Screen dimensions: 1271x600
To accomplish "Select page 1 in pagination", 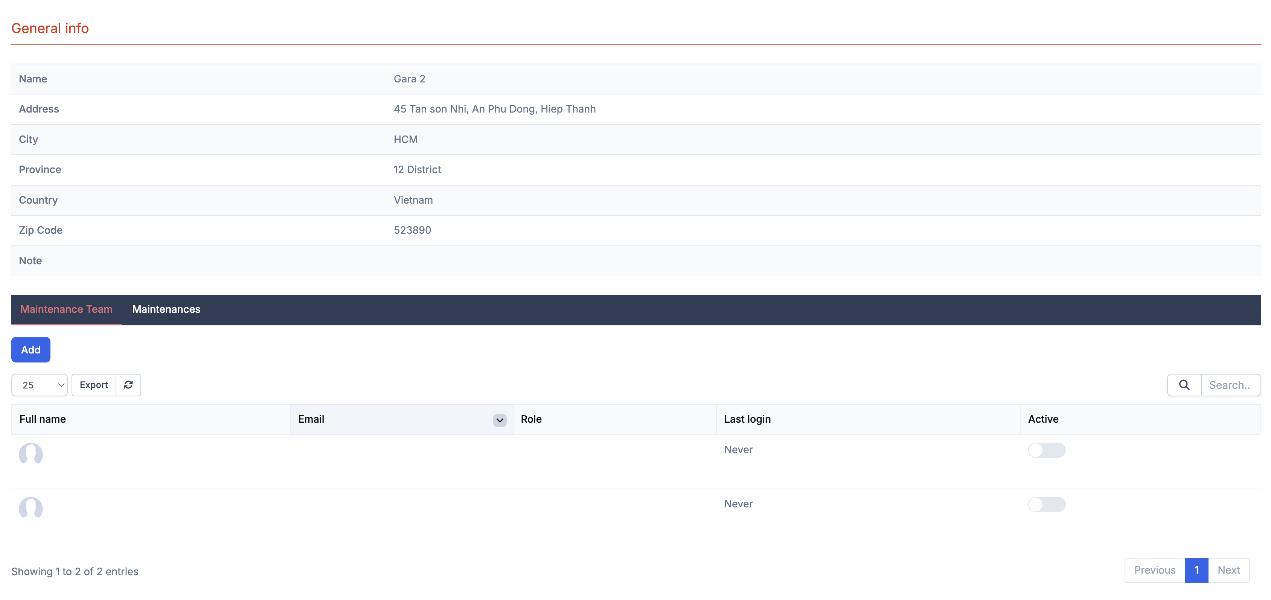I will pos(1196,570).
